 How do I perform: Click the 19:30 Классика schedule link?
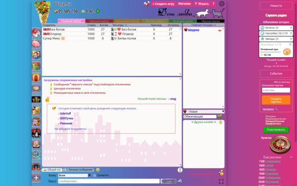[x=272, y=173]
